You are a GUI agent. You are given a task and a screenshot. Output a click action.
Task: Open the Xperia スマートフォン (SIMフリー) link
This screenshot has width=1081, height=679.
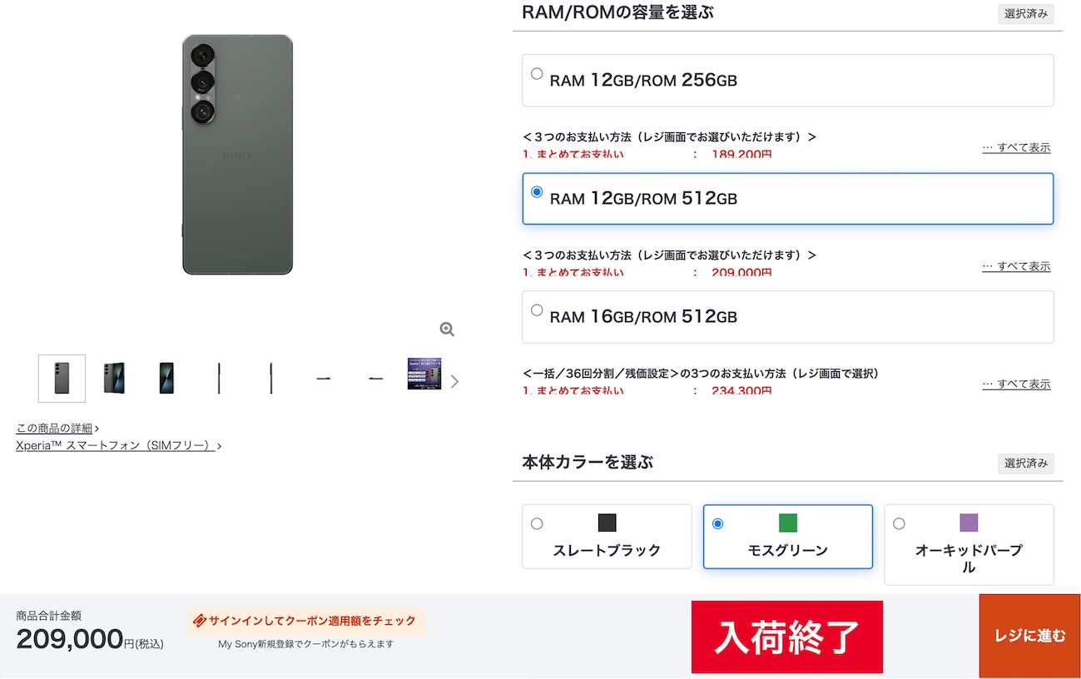pos(119,446)
